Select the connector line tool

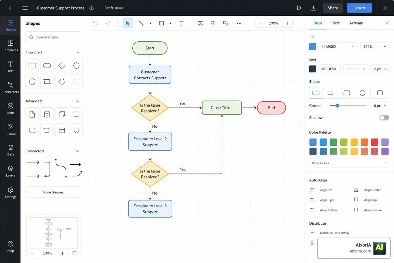pos(141,23)
